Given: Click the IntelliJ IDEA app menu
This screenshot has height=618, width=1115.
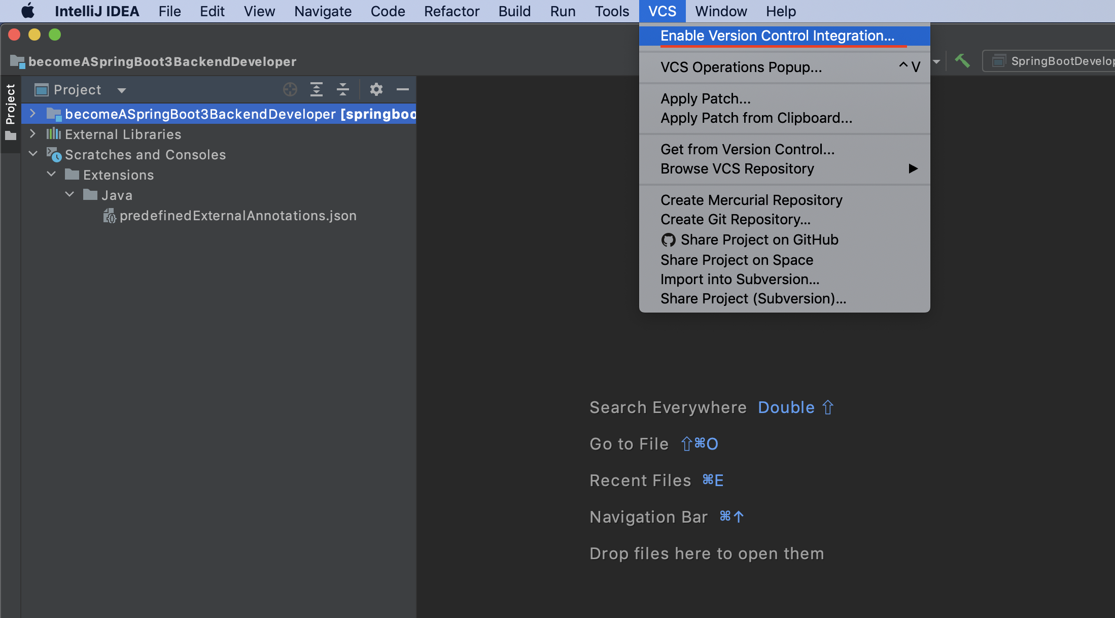Looking at the screenshot, I should [97, 11].
